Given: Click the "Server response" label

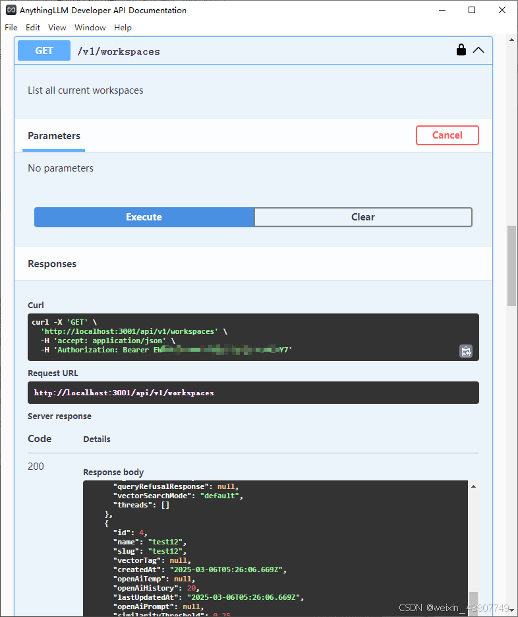Looking at the screenshot, I should click(x=59, y=416).
